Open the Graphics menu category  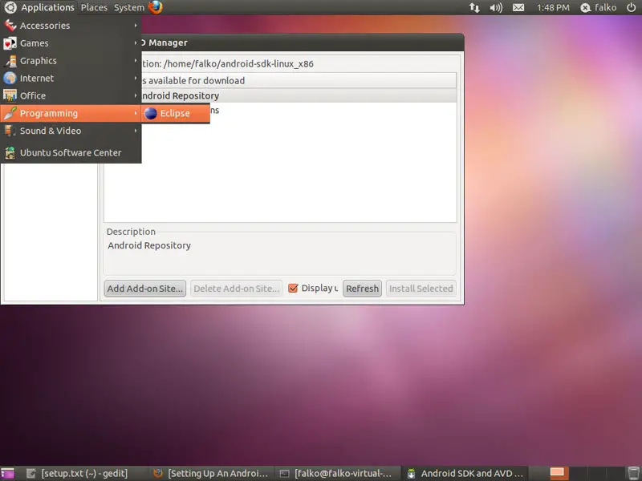pyautogui.click(x=71, y=61)
